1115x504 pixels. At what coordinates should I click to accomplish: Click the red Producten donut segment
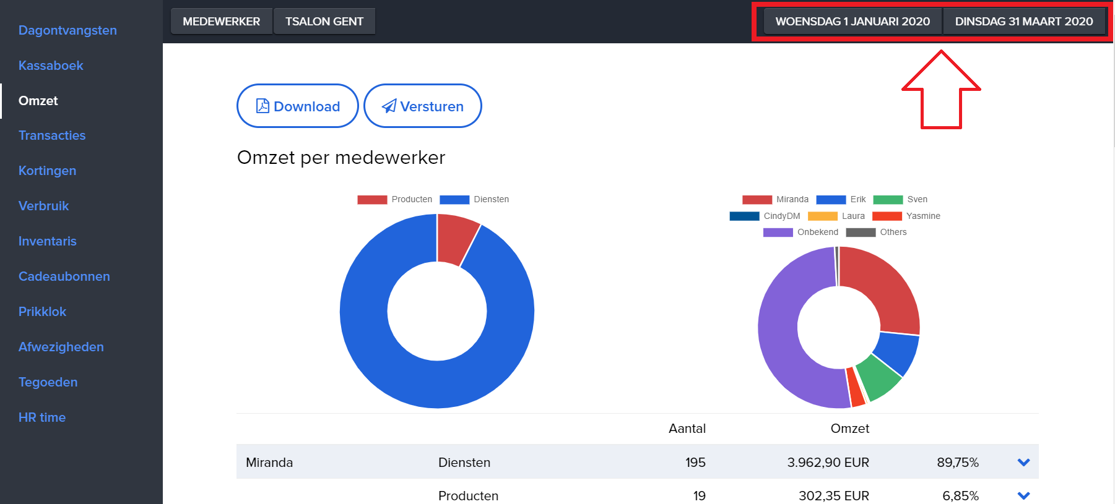click(455, 239)
